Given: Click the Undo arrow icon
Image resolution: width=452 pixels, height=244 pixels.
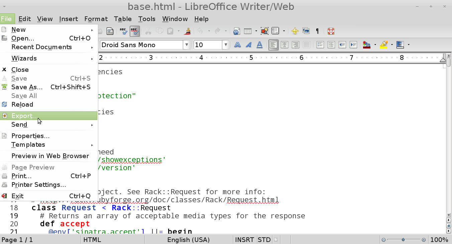Looking at the screenshot, I should coord(201,31).
